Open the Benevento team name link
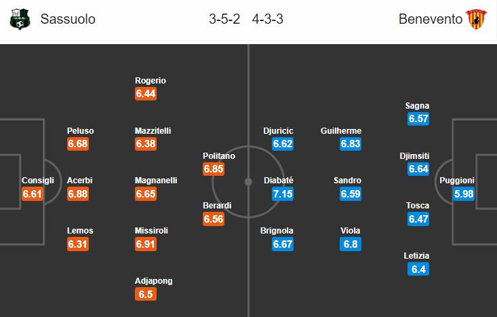 (431, 19)
